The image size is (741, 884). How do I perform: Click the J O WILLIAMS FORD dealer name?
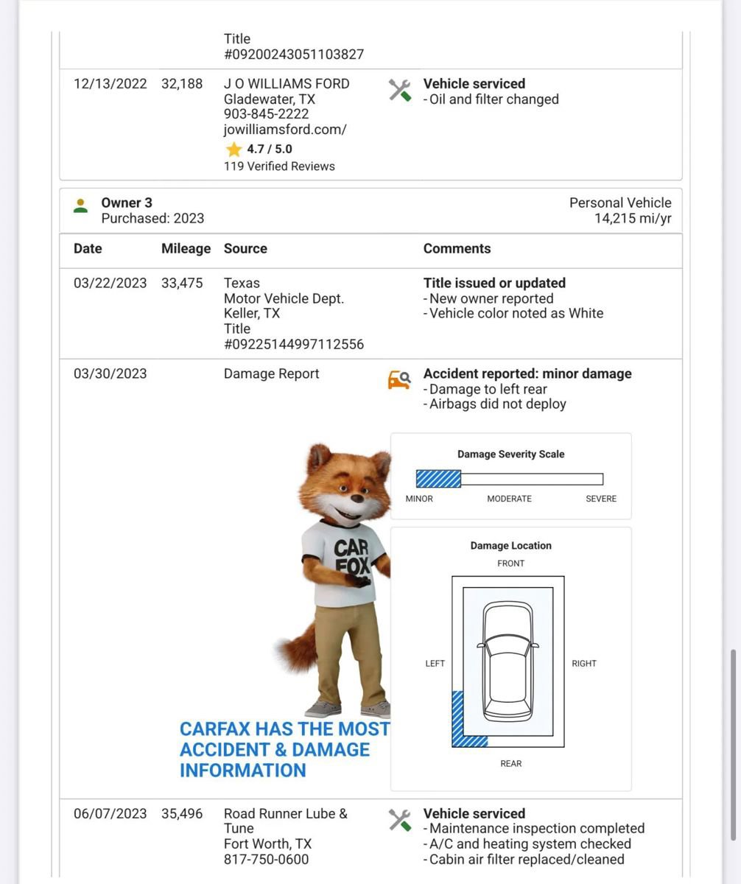coord(287,84)
